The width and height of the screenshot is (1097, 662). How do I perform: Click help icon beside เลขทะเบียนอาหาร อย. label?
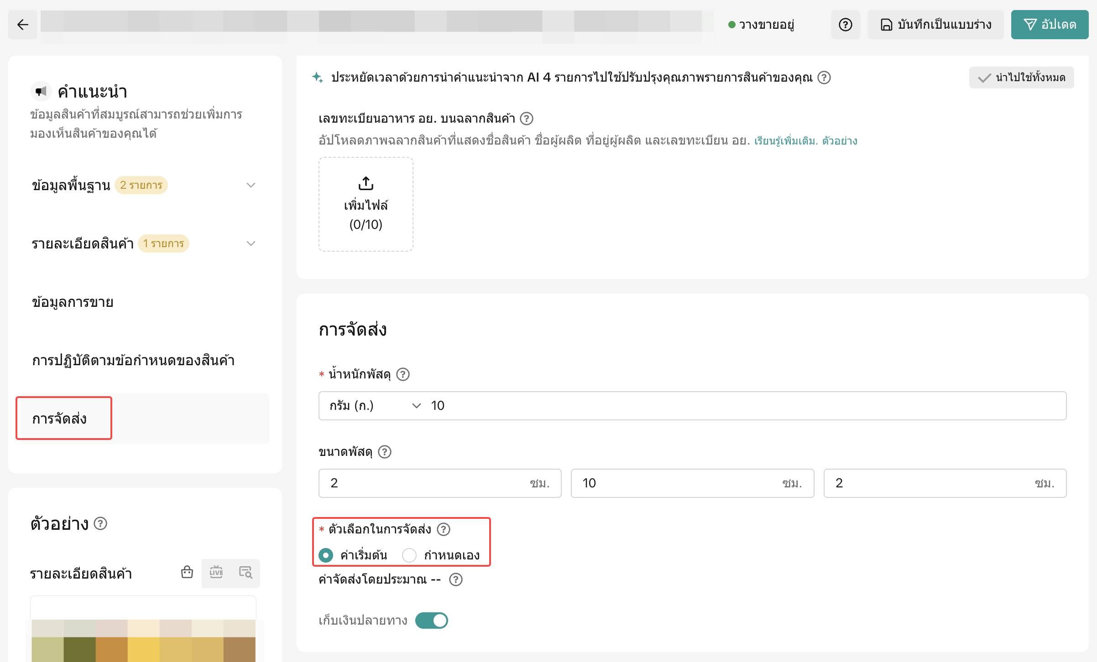point(527,119)
